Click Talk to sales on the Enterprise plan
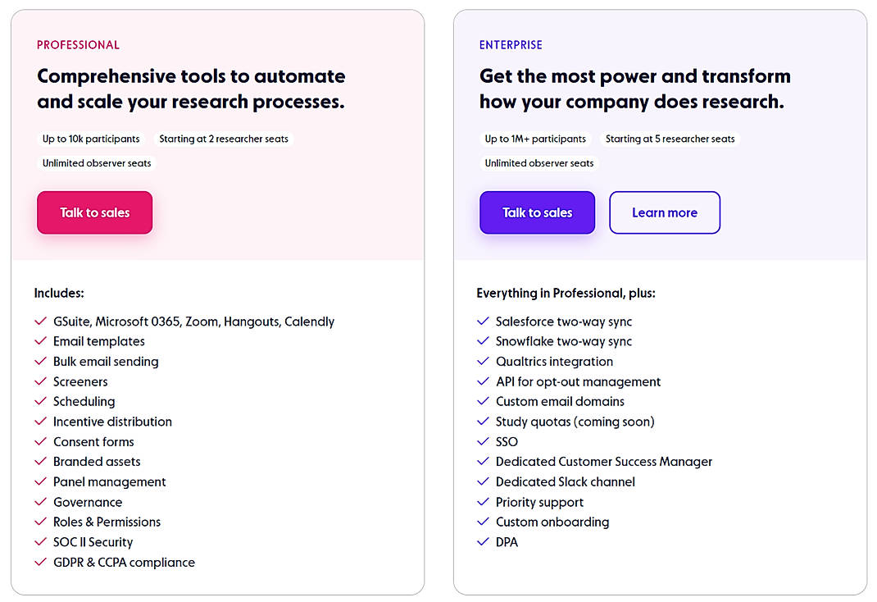The image size is (877, 602). point(537,212)
